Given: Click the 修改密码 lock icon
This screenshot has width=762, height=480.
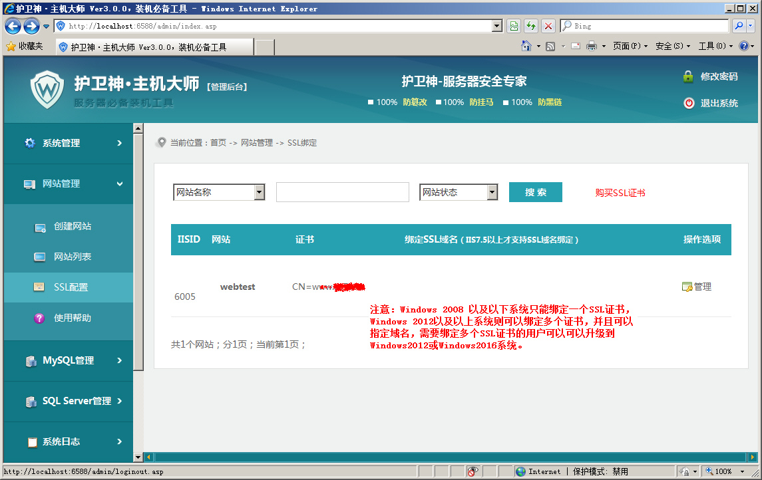Looking at the screenshot, I should point(688,76).
